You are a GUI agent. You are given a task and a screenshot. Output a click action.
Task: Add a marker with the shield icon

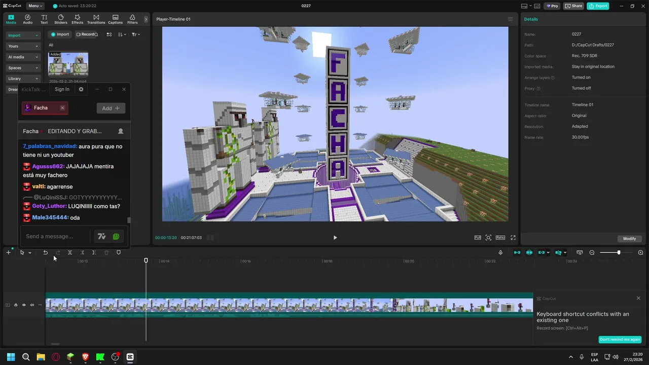pyautogui.click(x=119, y=252)
